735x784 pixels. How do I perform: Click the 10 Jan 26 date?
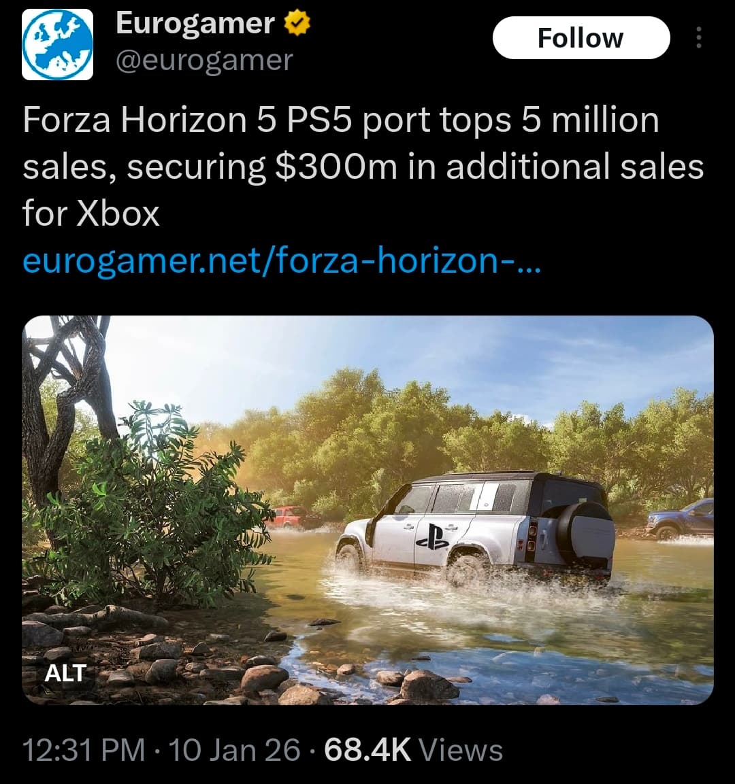coord(235,749)
